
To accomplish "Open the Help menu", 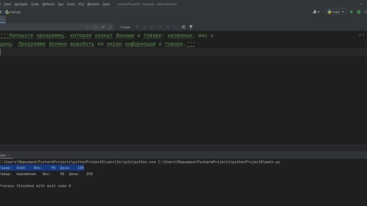I will pos(106,4).
